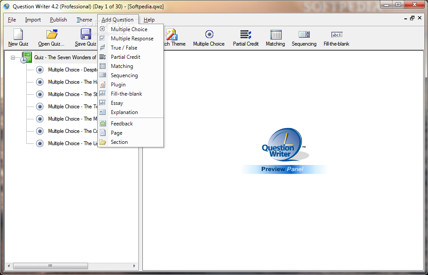Click the Explanation icon in dropdown menu
Image resolution: width=428 pixels, height=275 pixels.
coord(103,112)
